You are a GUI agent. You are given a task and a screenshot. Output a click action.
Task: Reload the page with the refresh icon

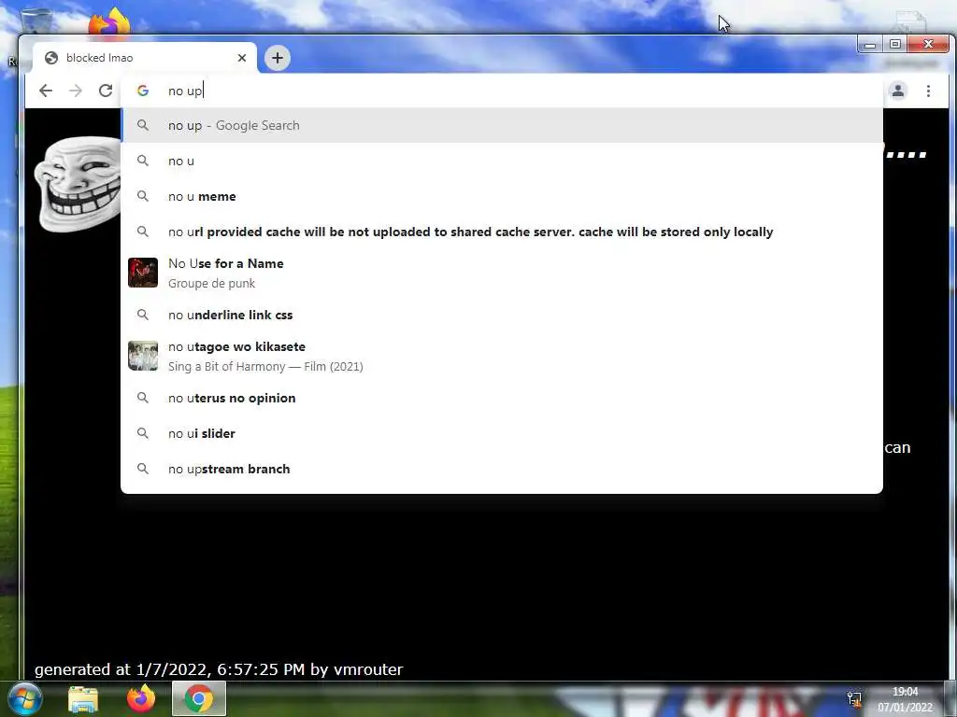[106, 91]
